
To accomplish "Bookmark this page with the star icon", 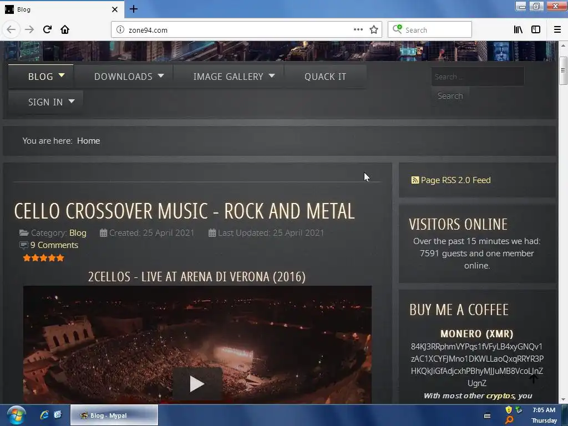I will (374, 29).
